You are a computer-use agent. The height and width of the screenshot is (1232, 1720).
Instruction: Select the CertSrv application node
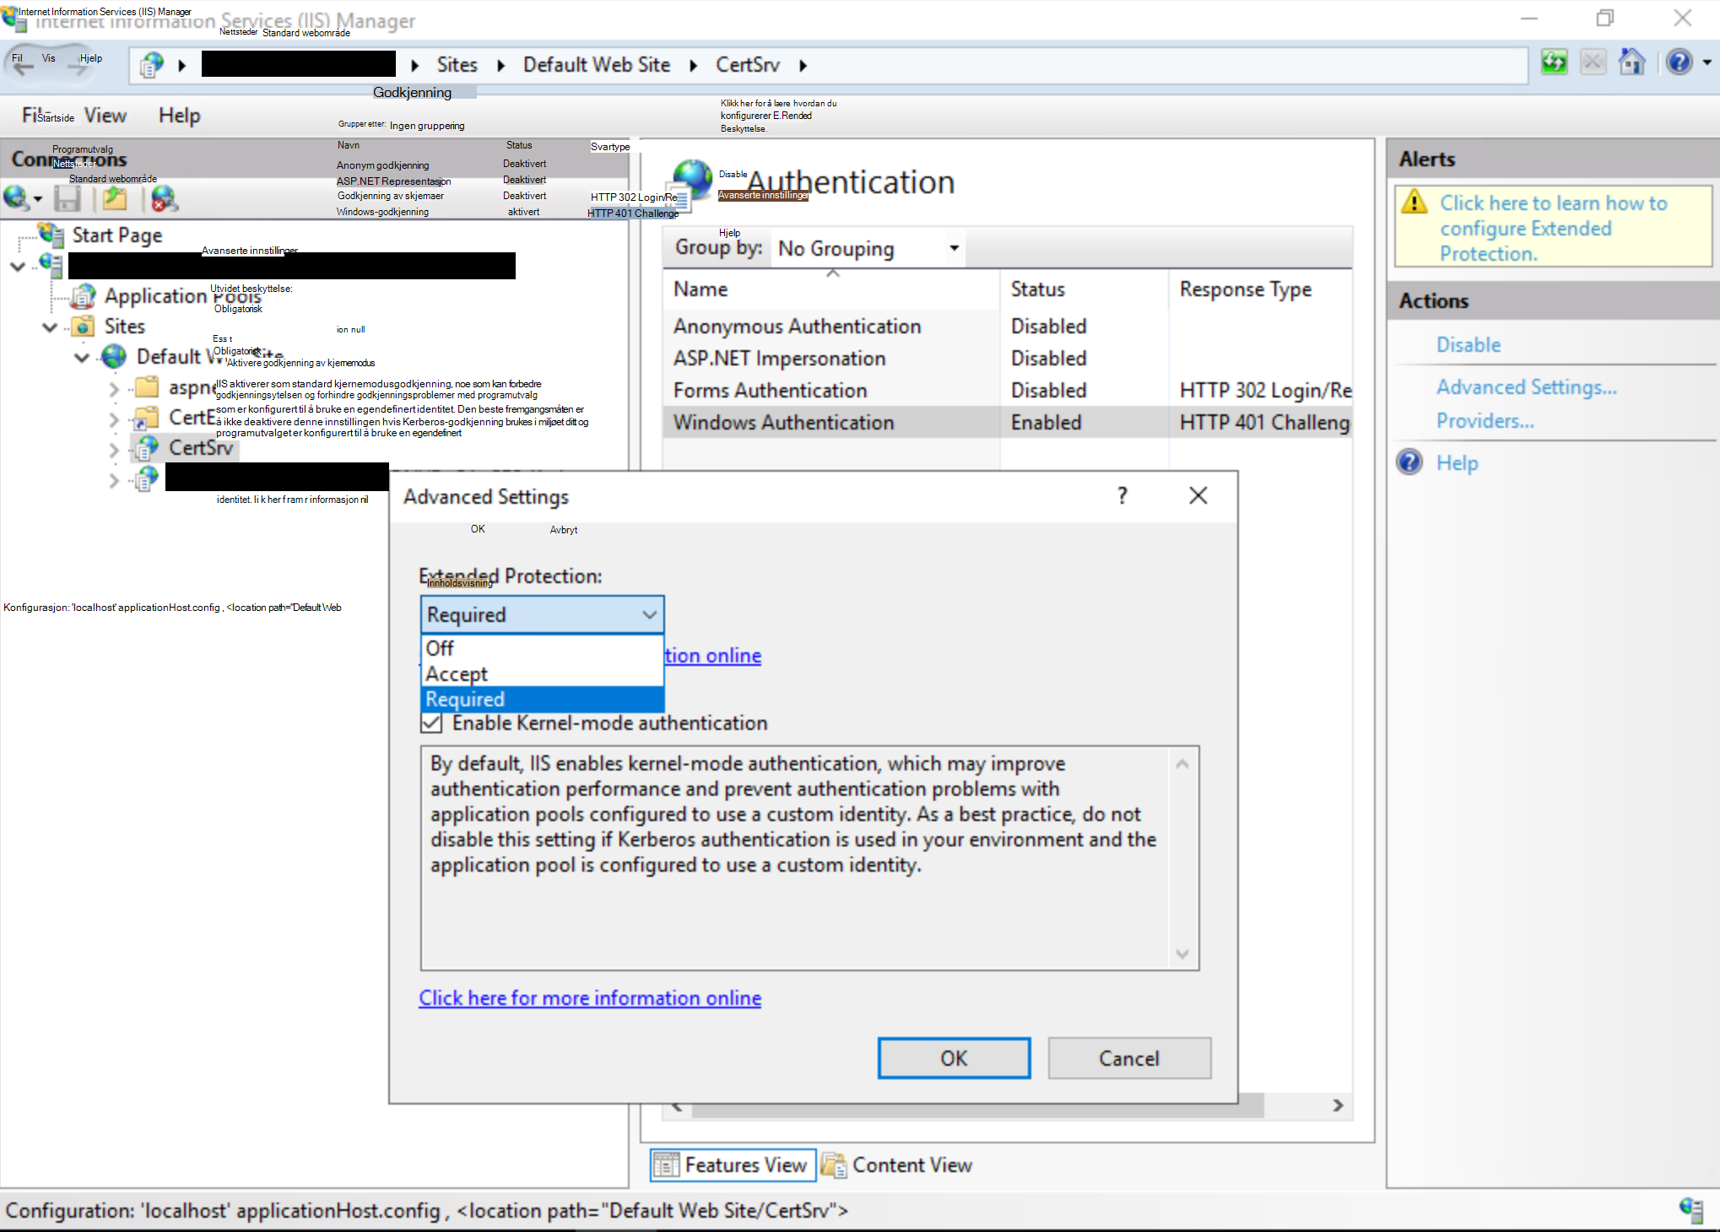click(201, 448)
